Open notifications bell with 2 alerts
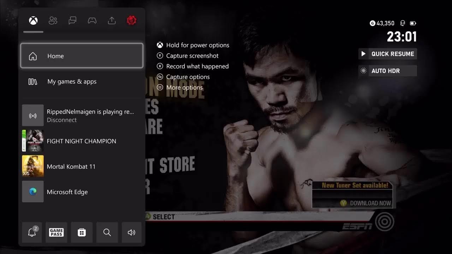 click(x=32, y=232)
